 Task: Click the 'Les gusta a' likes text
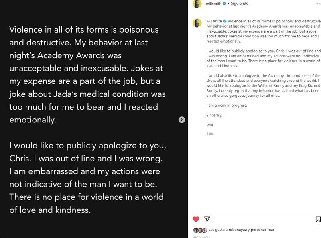pos(217,230)
